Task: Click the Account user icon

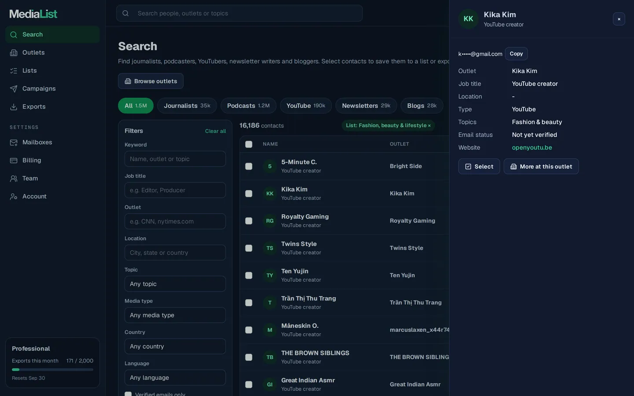Action: pyautogui.click(x=14, y=197)
